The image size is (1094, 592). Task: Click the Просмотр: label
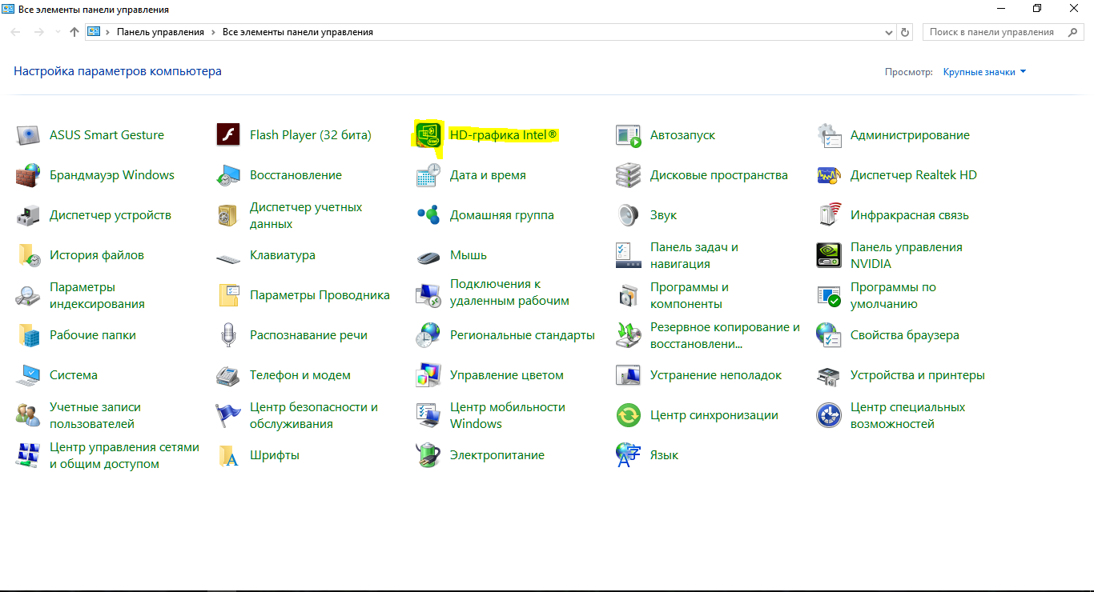[909, 72]
